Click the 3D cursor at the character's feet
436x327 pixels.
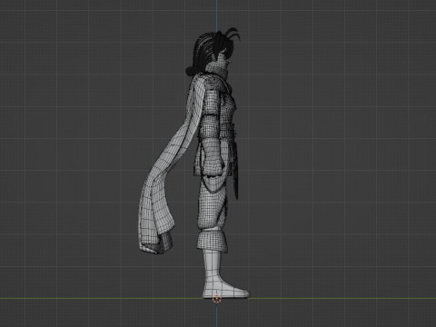[x=217, y=299]
